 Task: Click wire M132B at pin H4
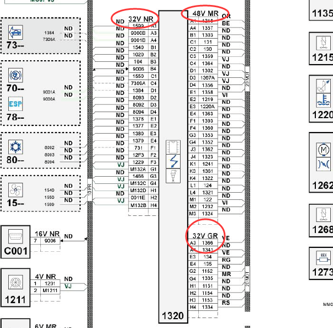point(138,205)
